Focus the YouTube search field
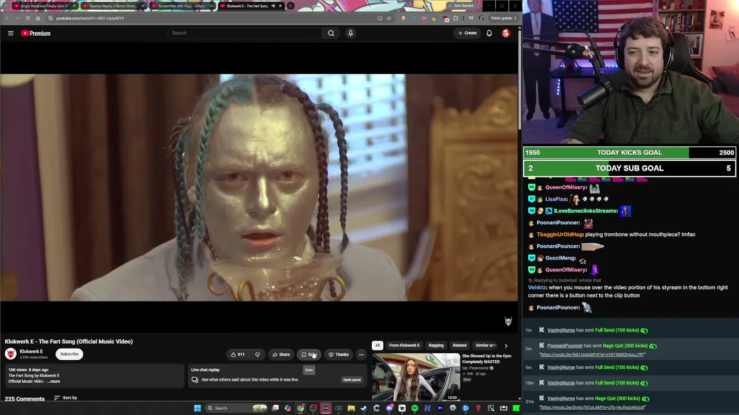This screenshot has height=415, width=739. click(x=245, y=33)
